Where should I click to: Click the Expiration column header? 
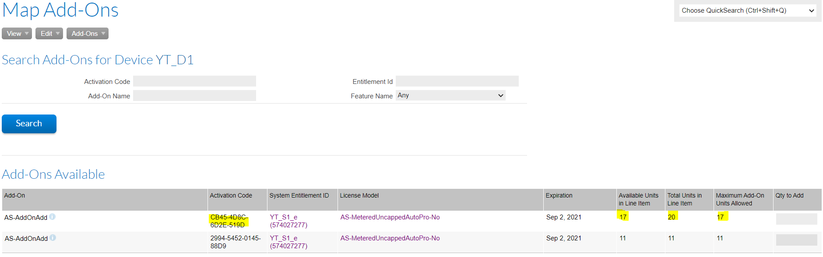pyautogui.click(x=580, y=200)
